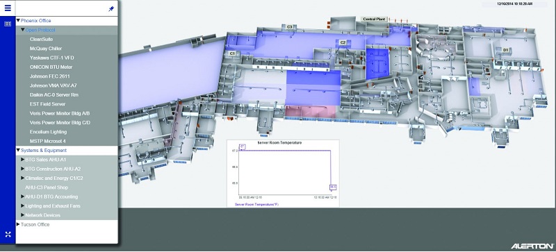556x252 pixels.
Task: Select the D1 marker on the floor plan
Action: click(505, 50)
